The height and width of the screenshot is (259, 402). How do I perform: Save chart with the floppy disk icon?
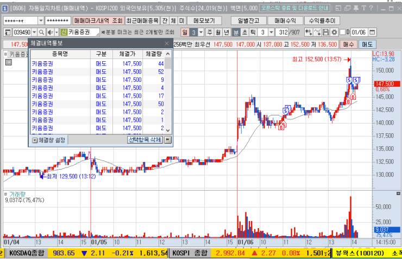tap(325, 32)
